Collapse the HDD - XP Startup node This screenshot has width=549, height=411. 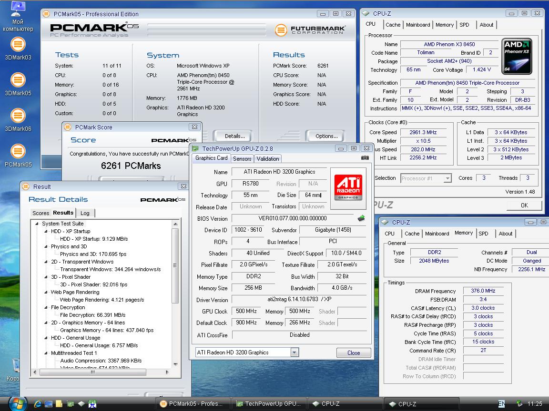click(46, 231)
